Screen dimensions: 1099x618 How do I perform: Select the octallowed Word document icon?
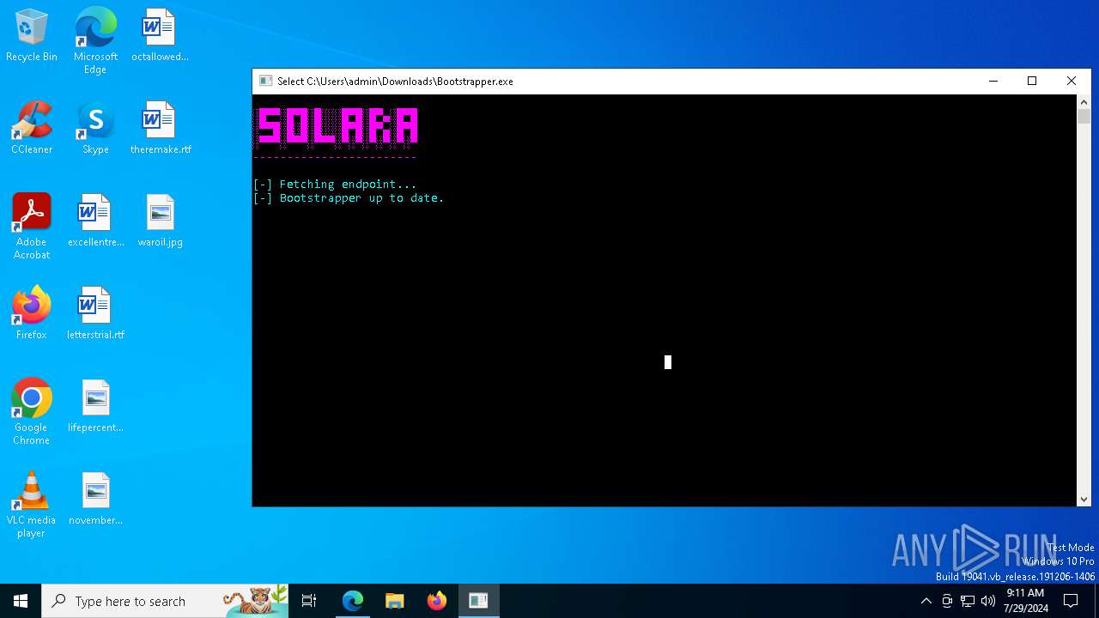[x=160, y=36]
